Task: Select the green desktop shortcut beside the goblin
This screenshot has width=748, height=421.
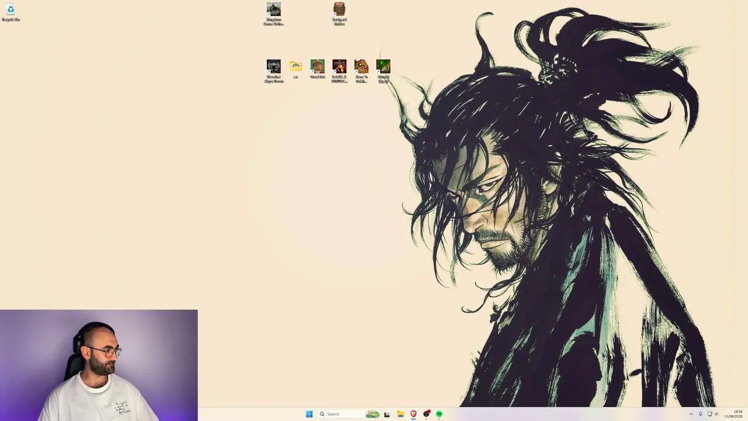Action: [383, 71]
